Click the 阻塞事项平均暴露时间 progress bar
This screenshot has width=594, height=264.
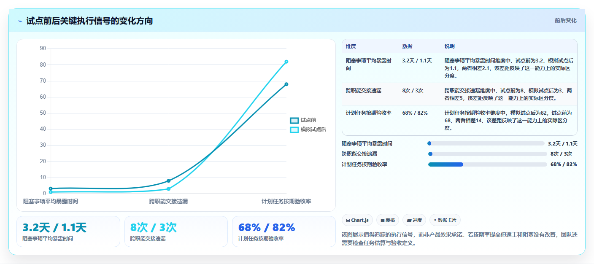(486, 144)
